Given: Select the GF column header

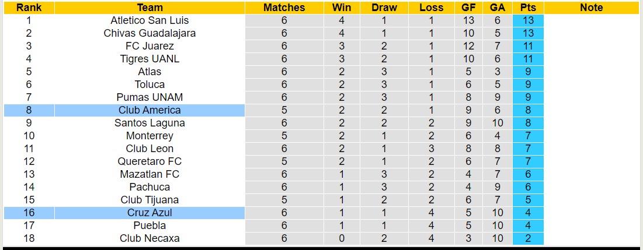Looking at the screenshot, I should tap(468, 8).
